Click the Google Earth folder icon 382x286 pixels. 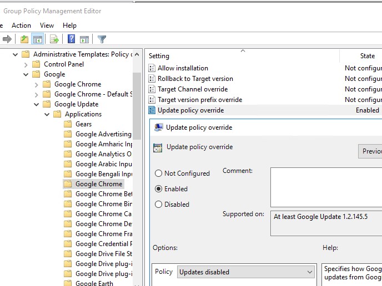[x=68, y=283]
